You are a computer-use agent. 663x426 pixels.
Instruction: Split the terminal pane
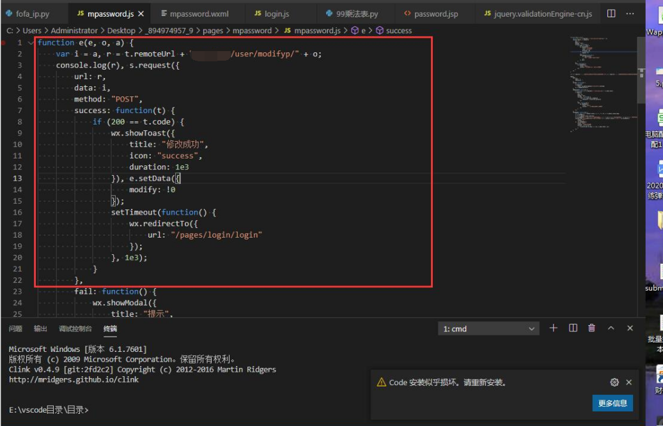573,328
